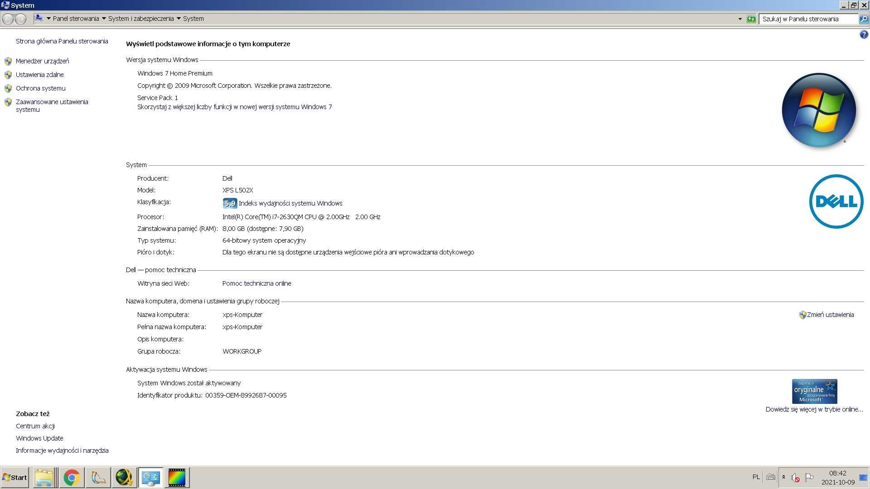The width and height of the screenshot is (870, 489).
Task: Launch Google Chrome from the taskbar
Action: coord(72,478)
